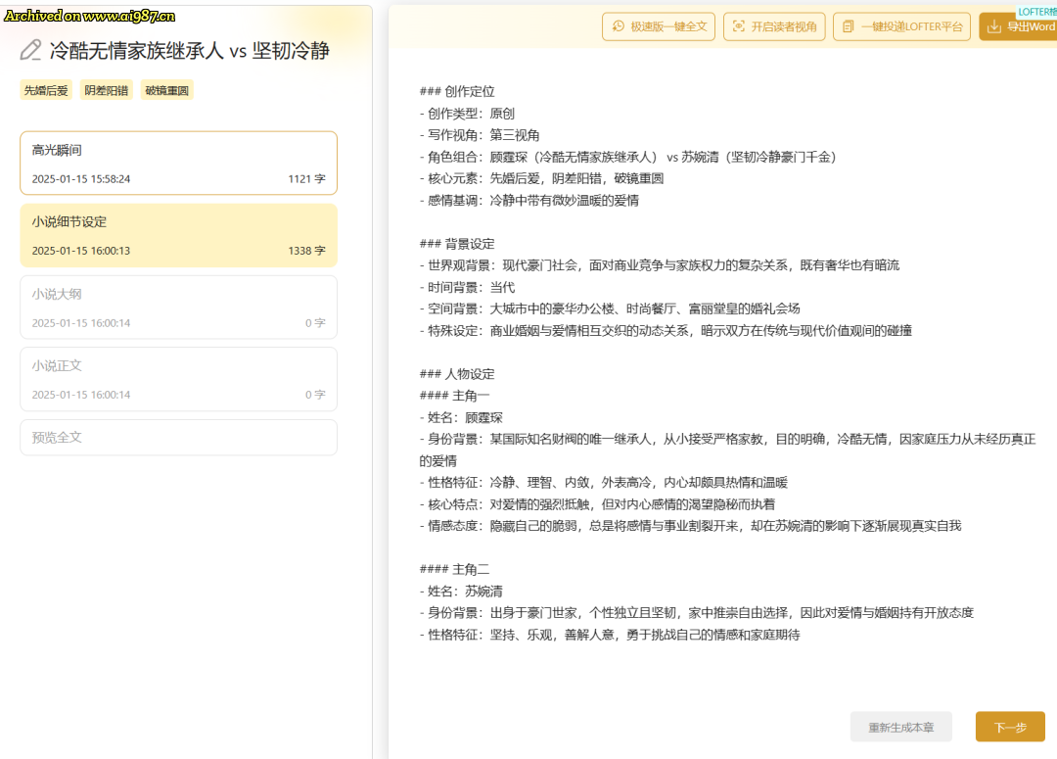
Task: Switch to the 小说大纲 step
Action: click(x=178, y=307)
